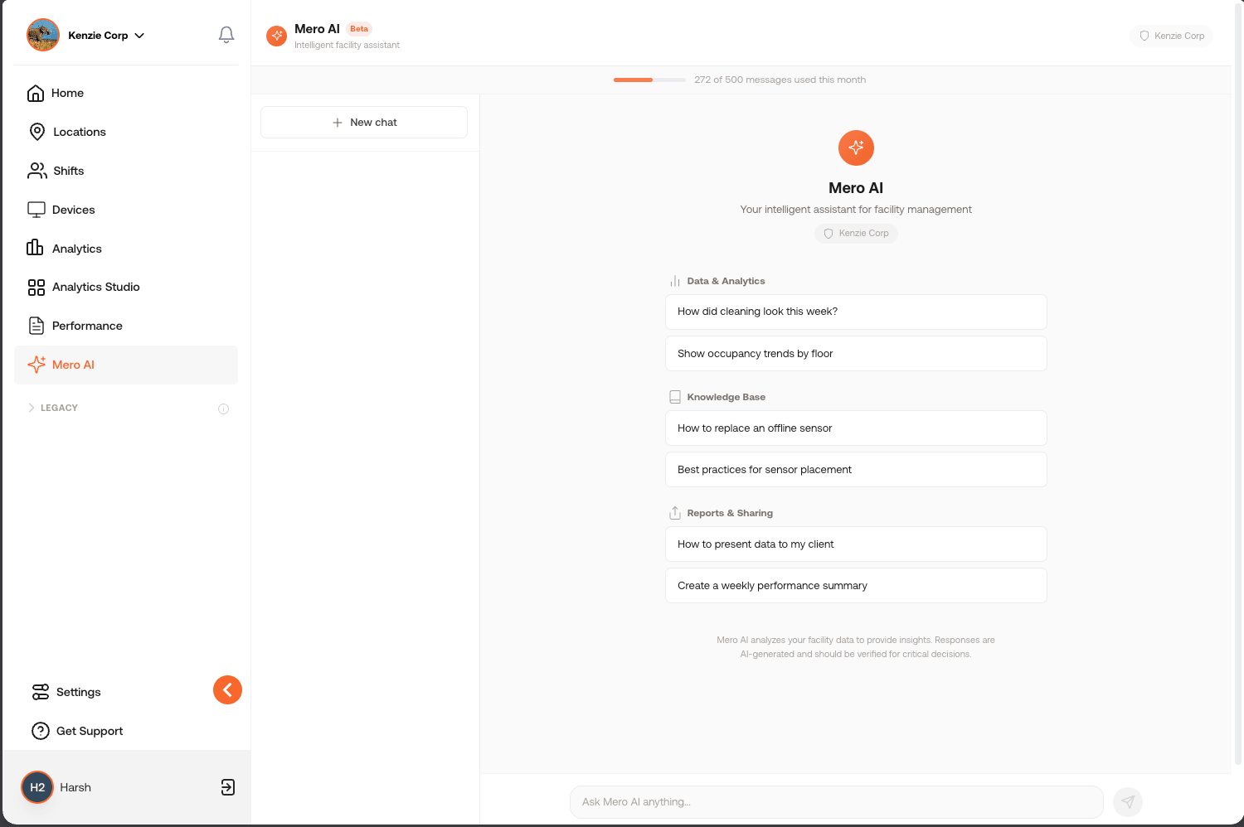The image size is (1244, 827).
Task: Click the Knowledge Base book icon
Action: click(x=675, y=397)
